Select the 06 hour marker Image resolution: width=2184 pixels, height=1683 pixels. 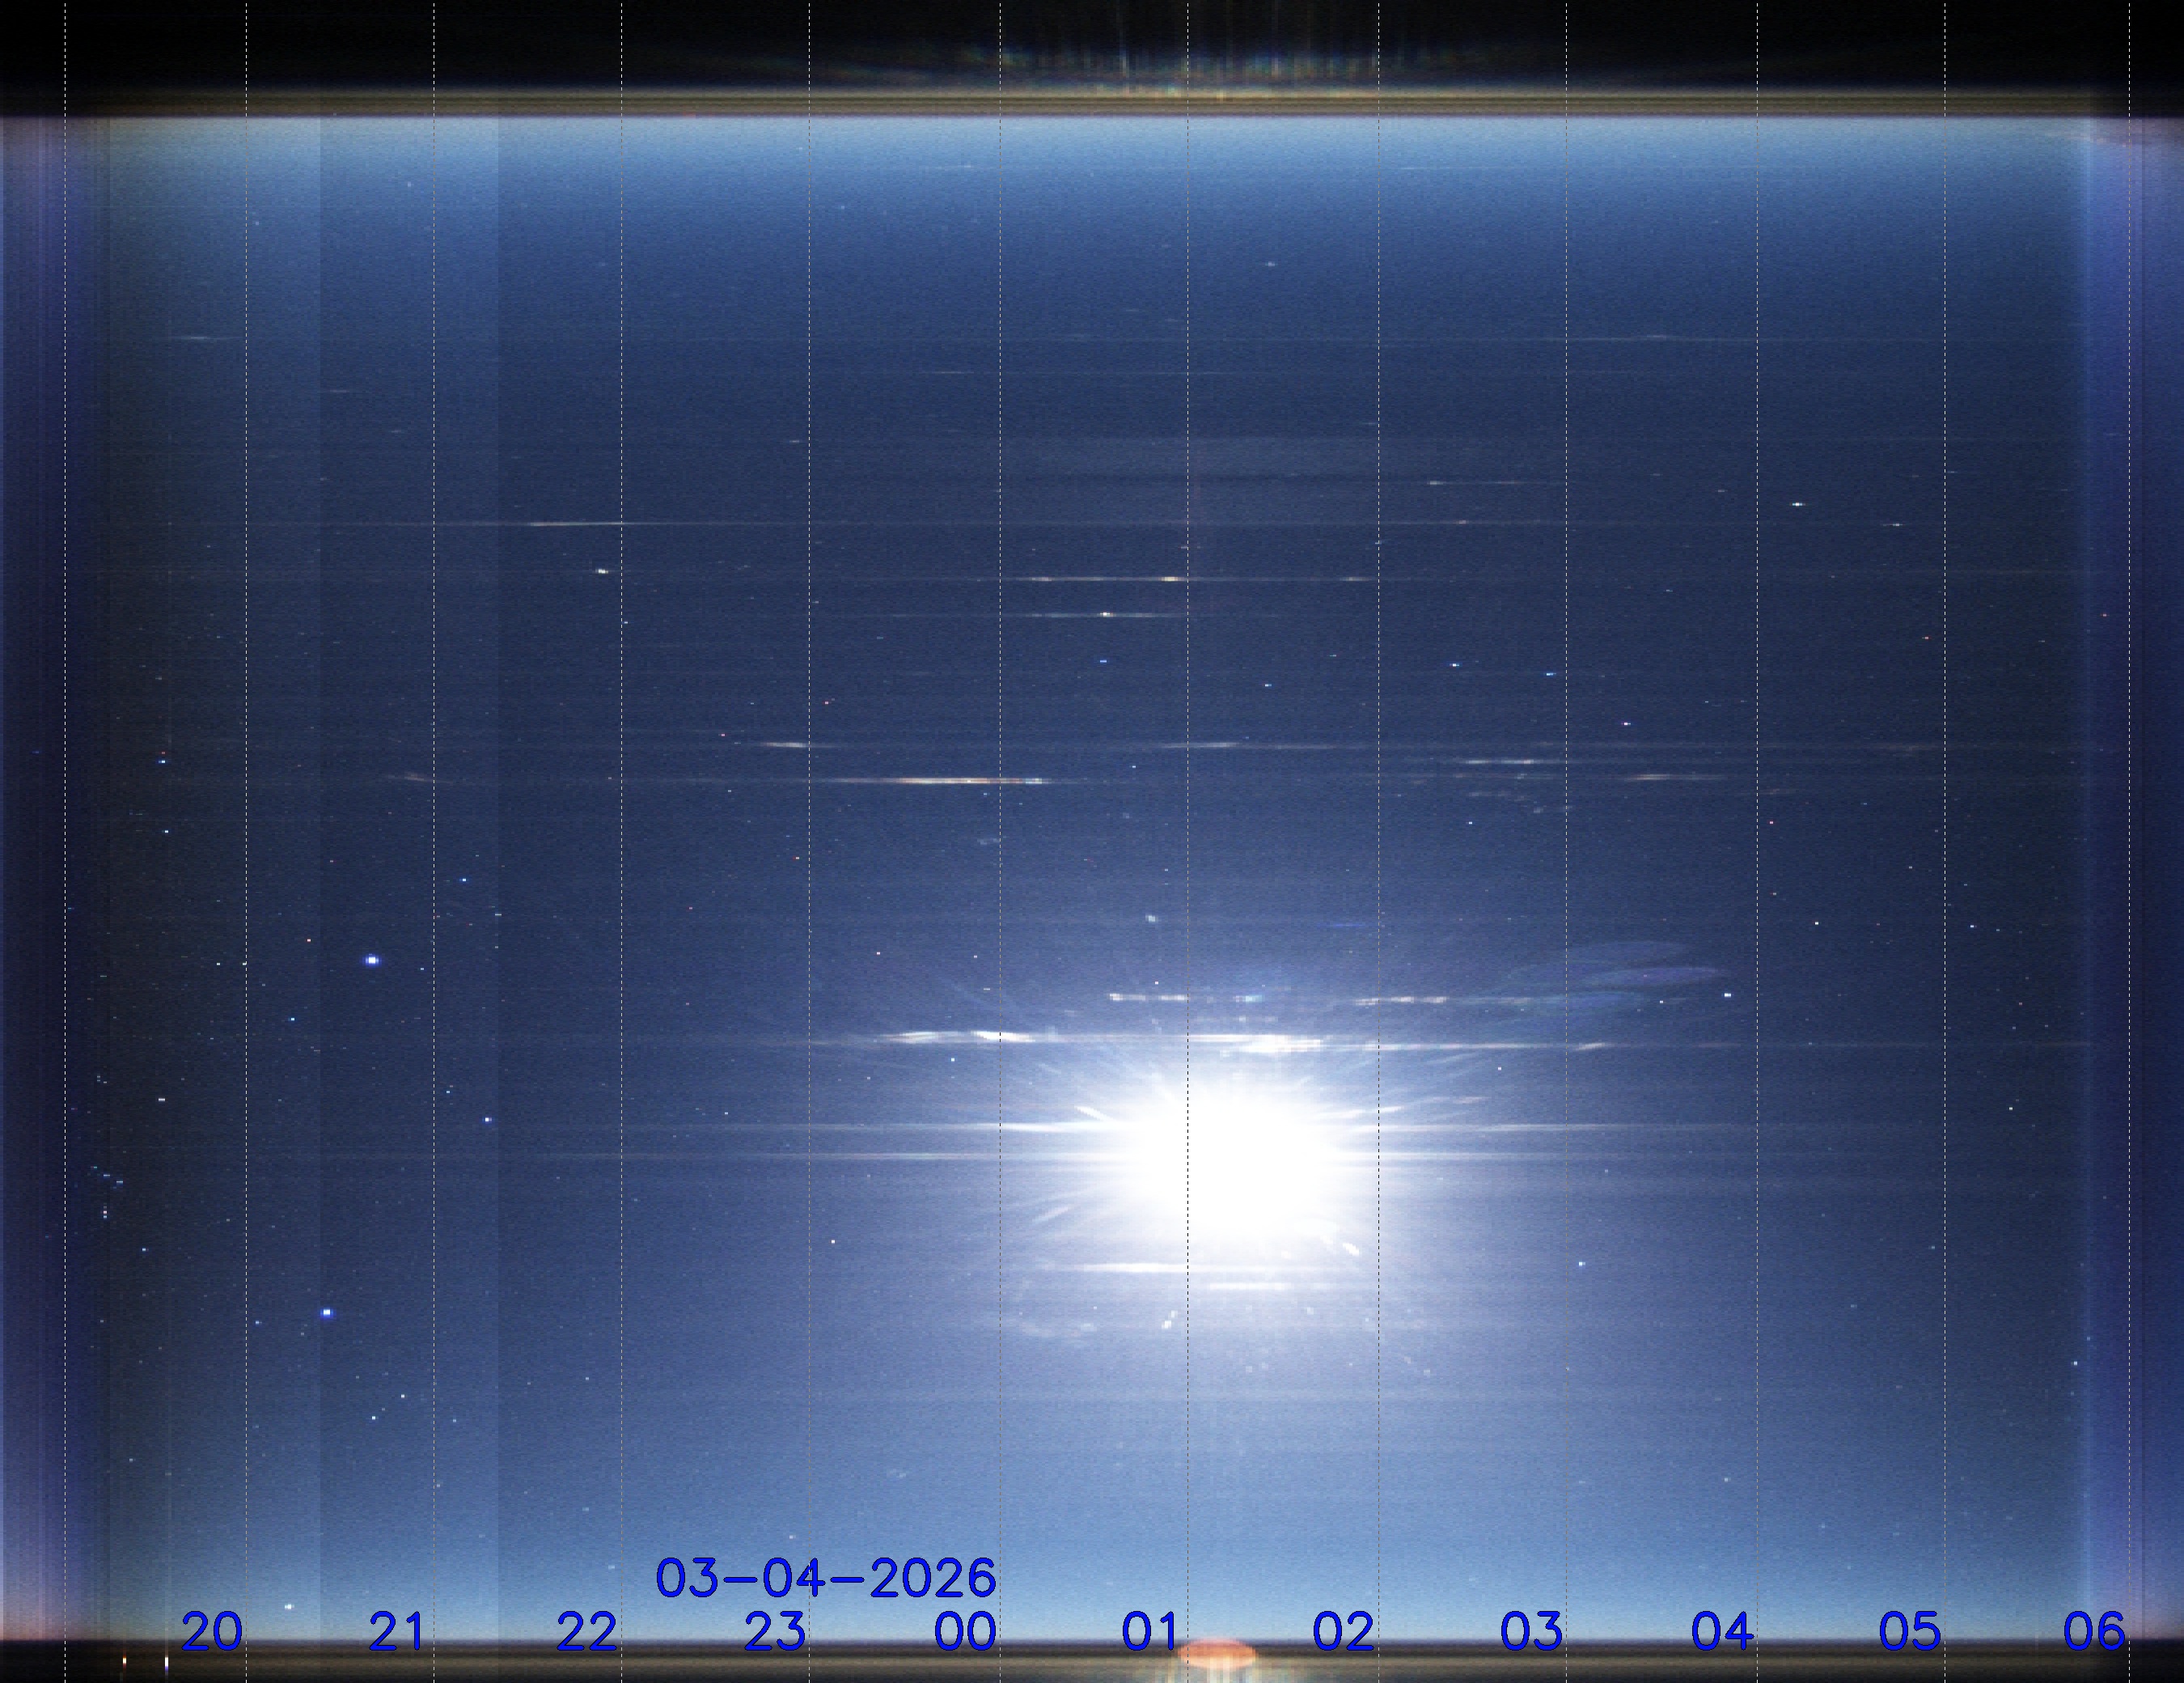[2094, 1632]
